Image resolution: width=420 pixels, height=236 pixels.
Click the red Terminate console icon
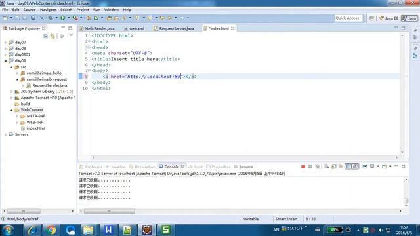[x=303, y=167]
